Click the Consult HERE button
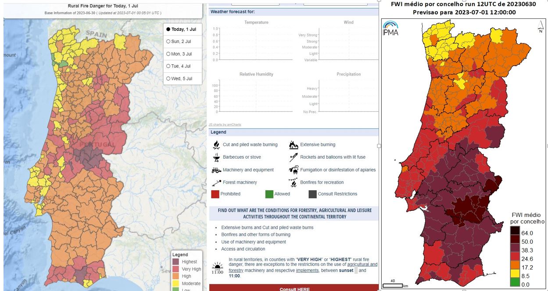 [x=294, y=288]
